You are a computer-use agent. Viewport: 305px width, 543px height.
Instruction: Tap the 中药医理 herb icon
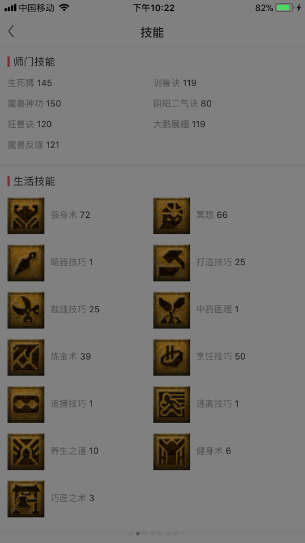coord(172,310)
